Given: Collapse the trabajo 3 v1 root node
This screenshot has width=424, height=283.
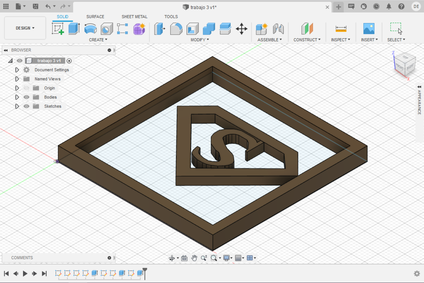Looking at the screenshot, I should pyautogui.click(x=10, y=61).
